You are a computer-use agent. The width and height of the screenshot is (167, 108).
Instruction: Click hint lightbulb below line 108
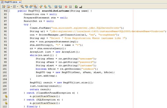[6, 96]
